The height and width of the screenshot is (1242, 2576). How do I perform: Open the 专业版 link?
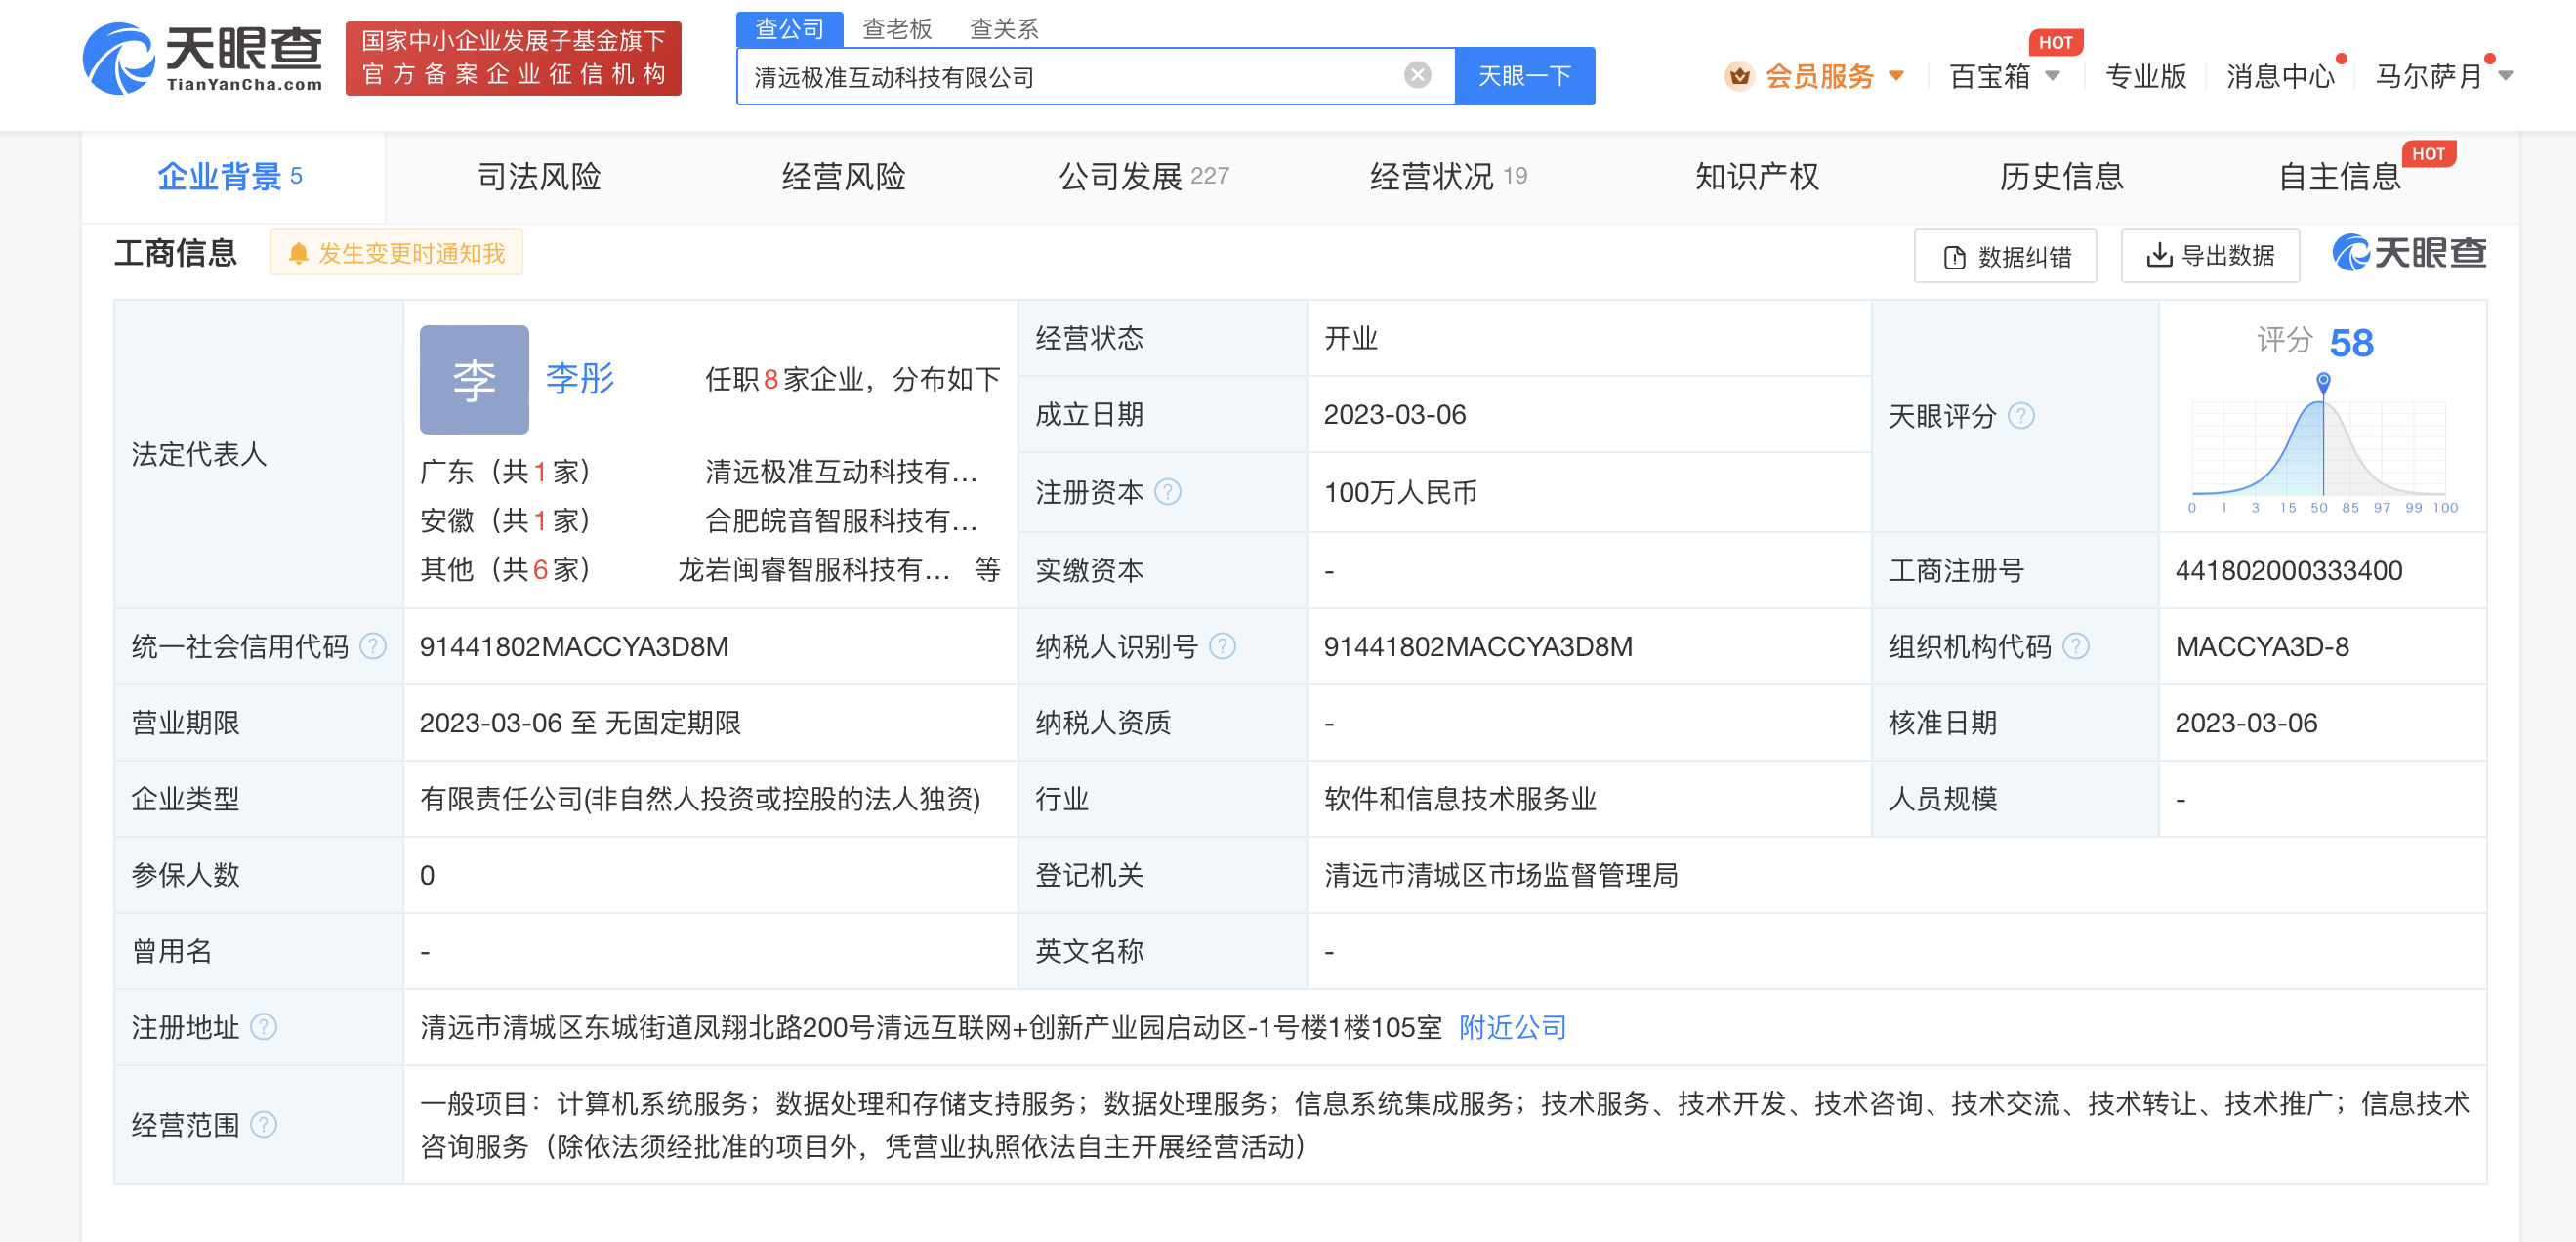pyautogui.click(x=2145, y=76)
